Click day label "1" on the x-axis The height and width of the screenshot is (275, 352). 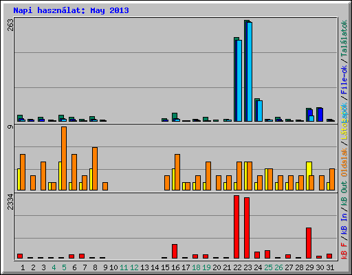[x=23, y=267]
